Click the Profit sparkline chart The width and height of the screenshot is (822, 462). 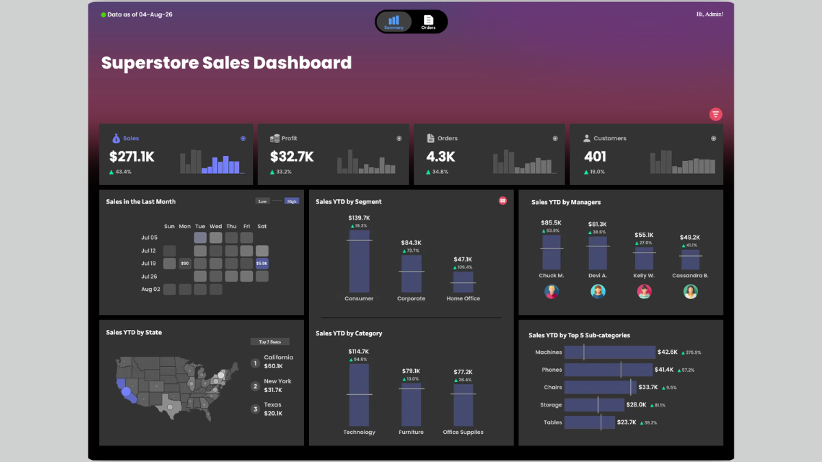click(x=367, y=161)
